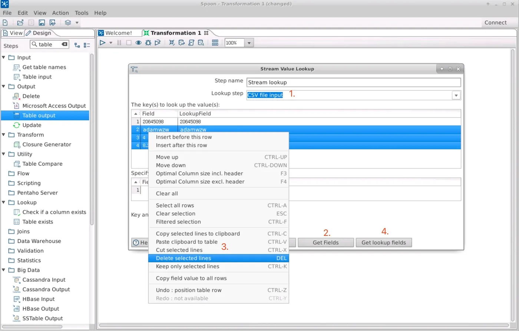Click the collapse all steps tree icon

[x=87, y=45]
